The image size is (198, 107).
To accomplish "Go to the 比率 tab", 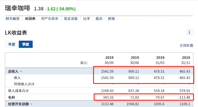I will coord(87,19).
